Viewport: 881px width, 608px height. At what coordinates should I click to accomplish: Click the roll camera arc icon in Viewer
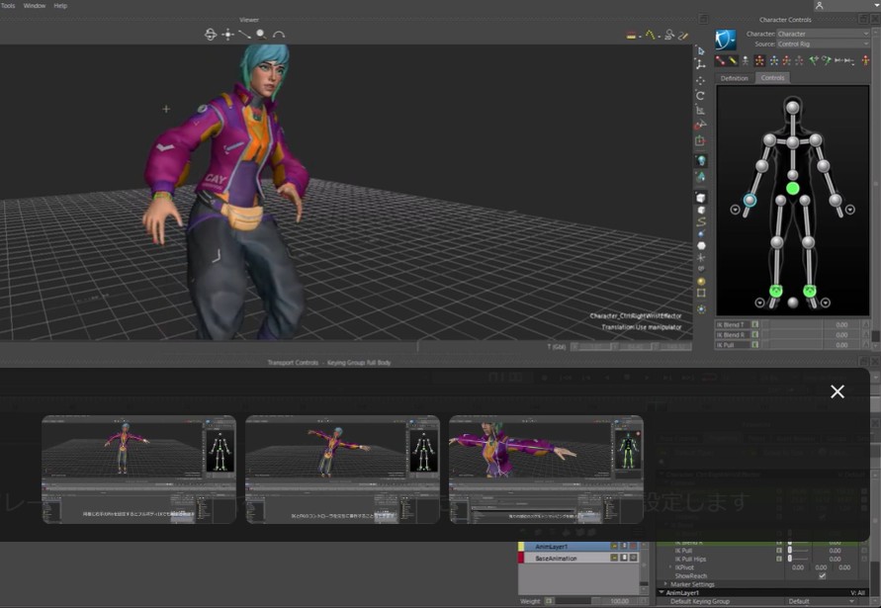[x=279, y=35]
